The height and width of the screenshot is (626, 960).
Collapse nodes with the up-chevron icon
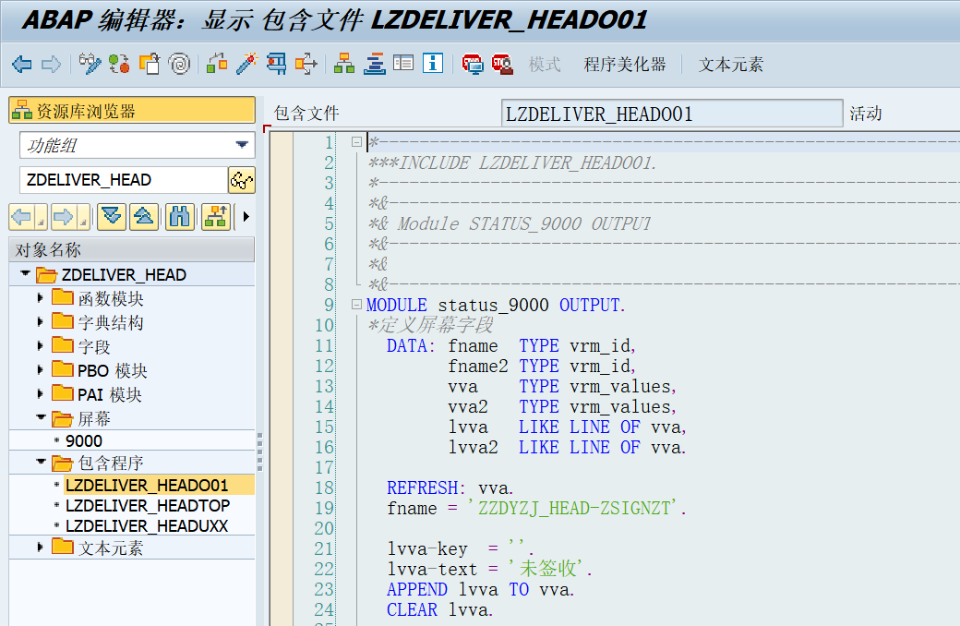pyautogui.click(x=144, y=217)
